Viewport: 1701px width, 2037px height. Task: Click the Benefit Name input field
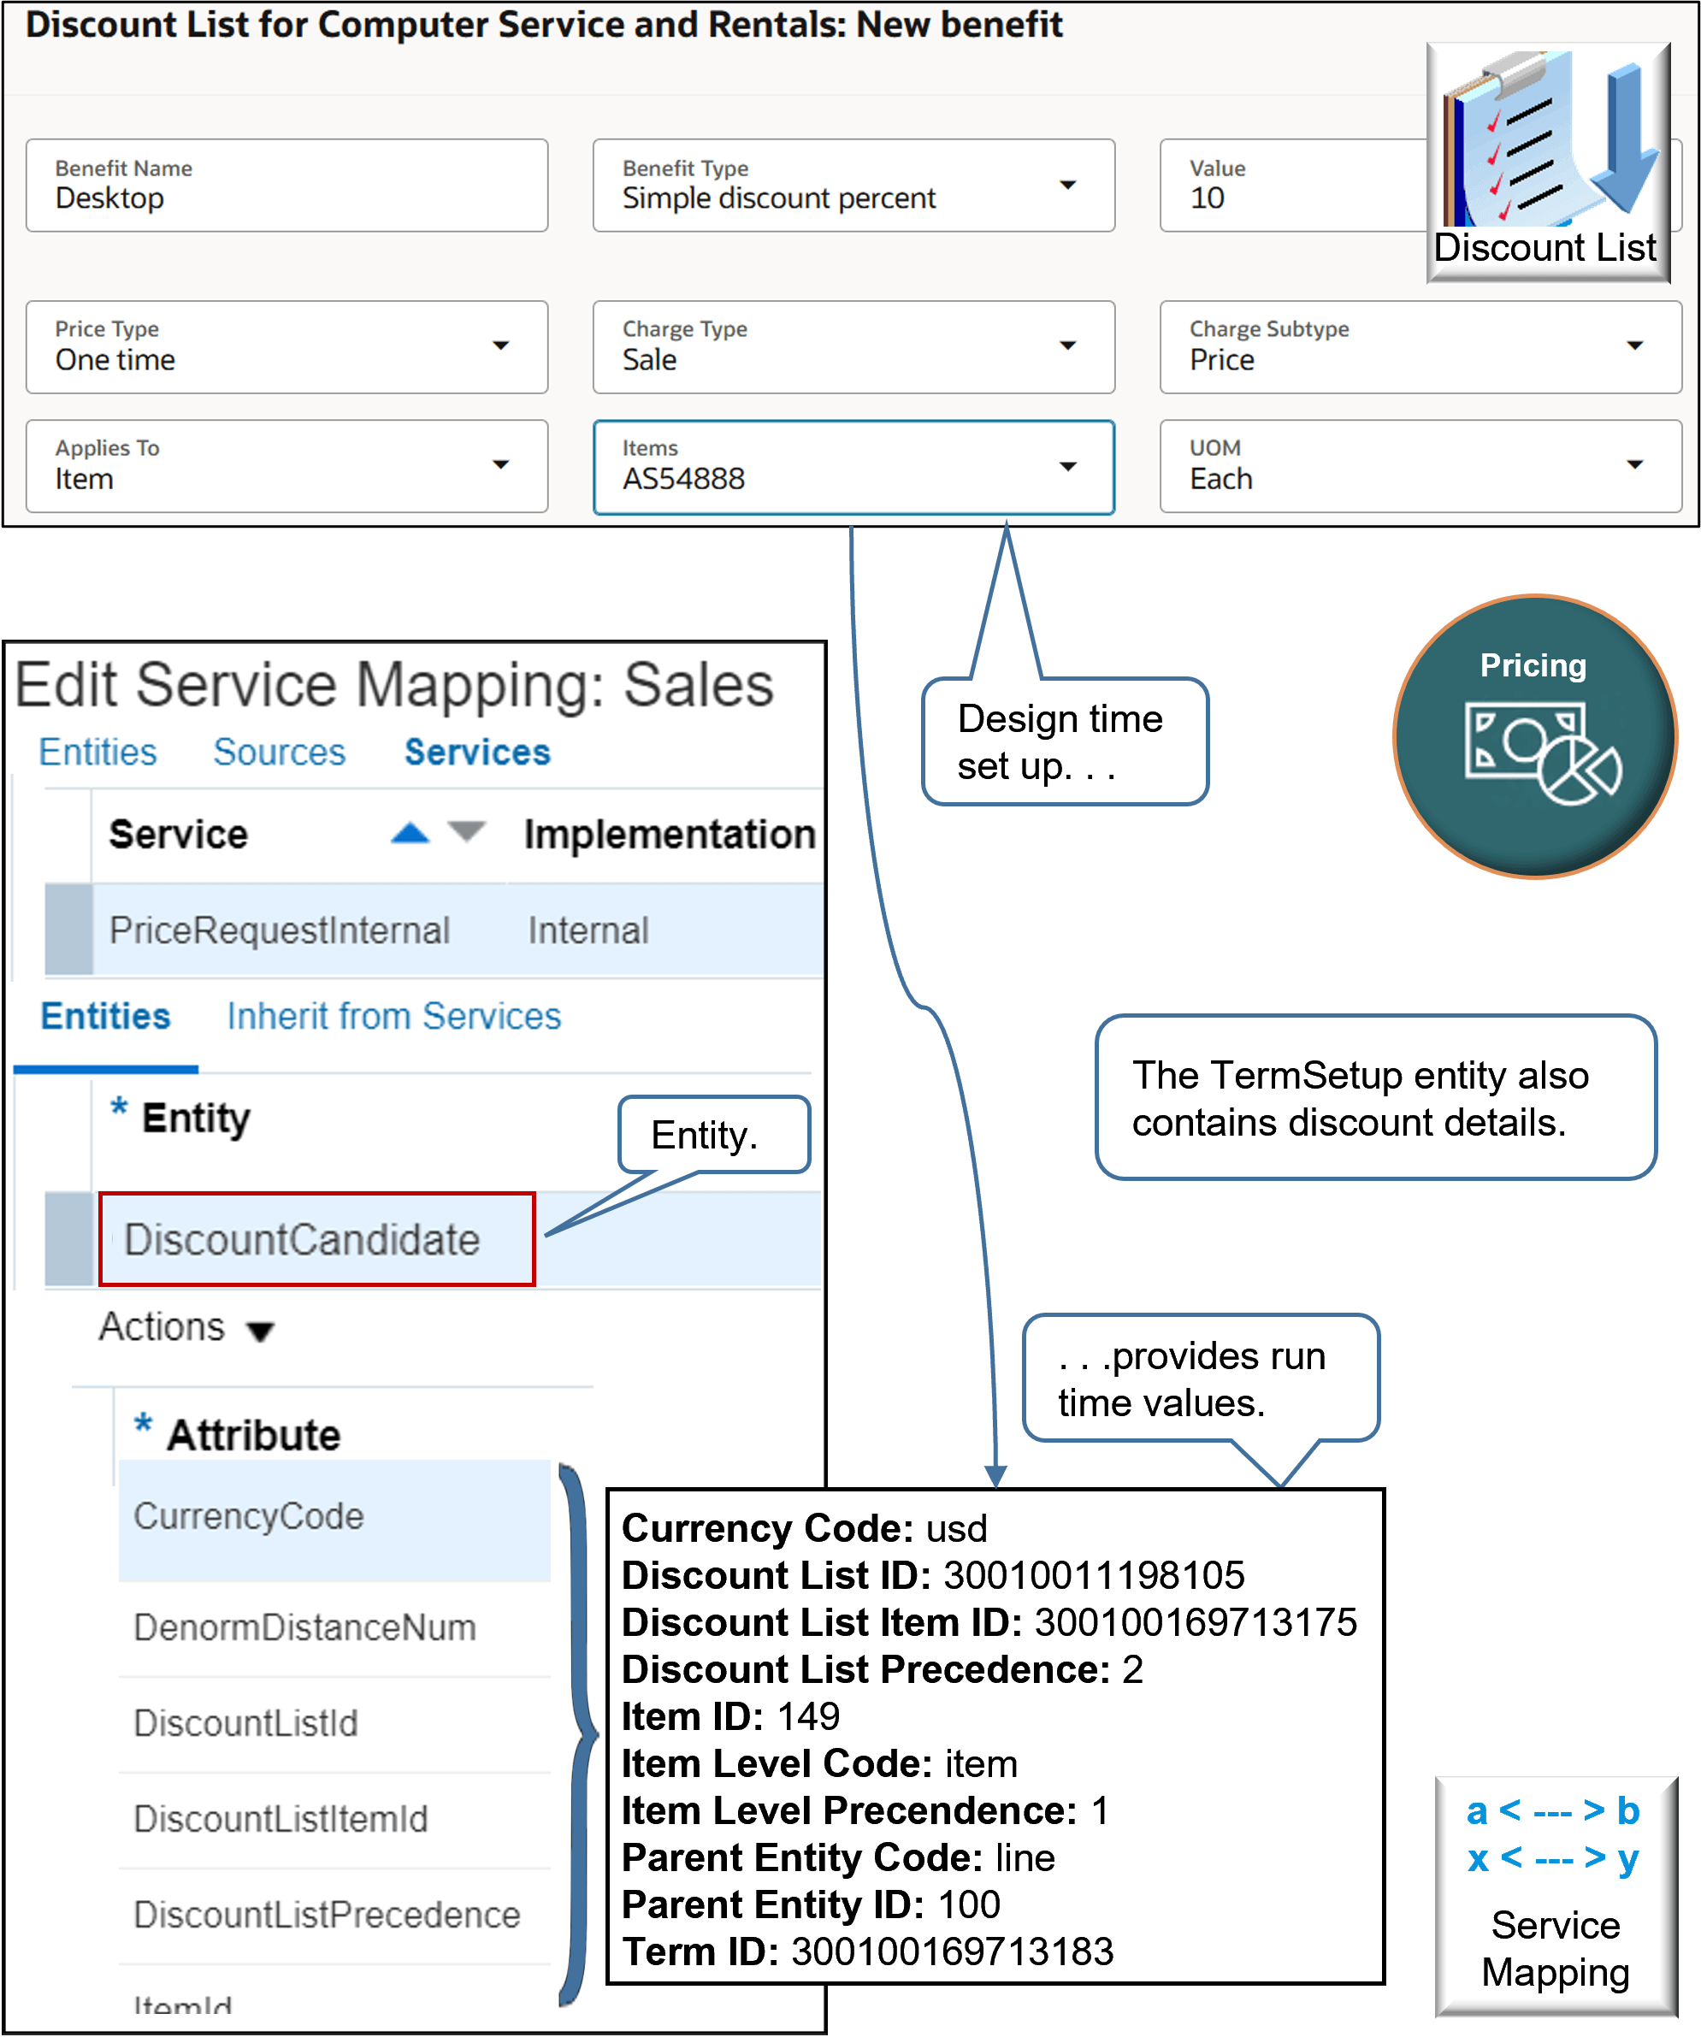click(x=286, y=186)
